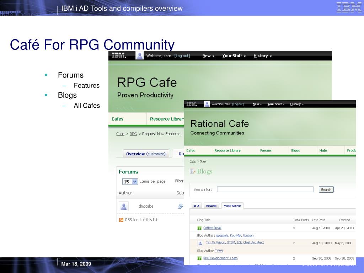Click the orange RSS feed icon
Image resolution: width=364 pixels, height=273 pixels.
coord(121,220)
